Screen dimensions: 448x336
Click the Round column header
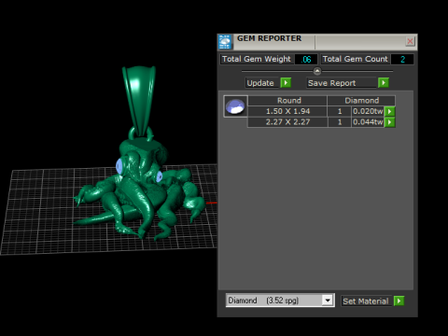[x=288, y=101]
